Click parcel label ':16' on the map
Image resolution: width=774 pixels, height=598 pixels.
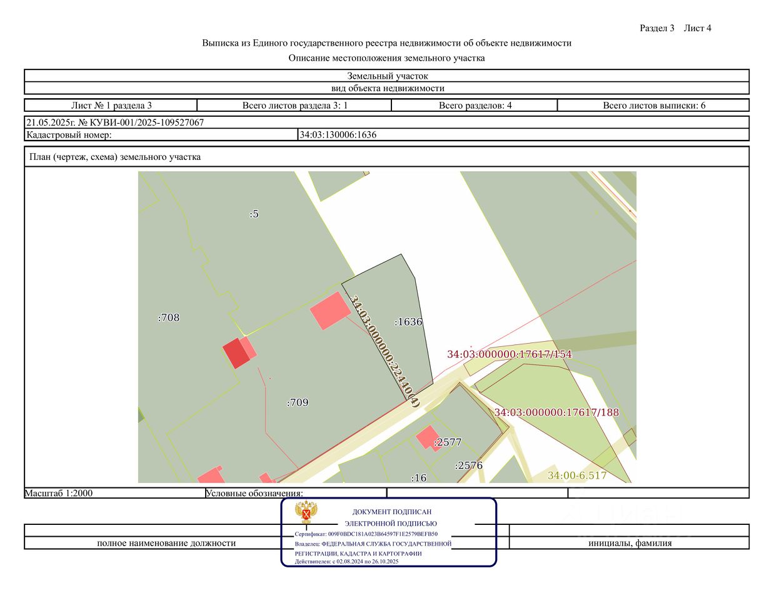(x=419, y=478)
